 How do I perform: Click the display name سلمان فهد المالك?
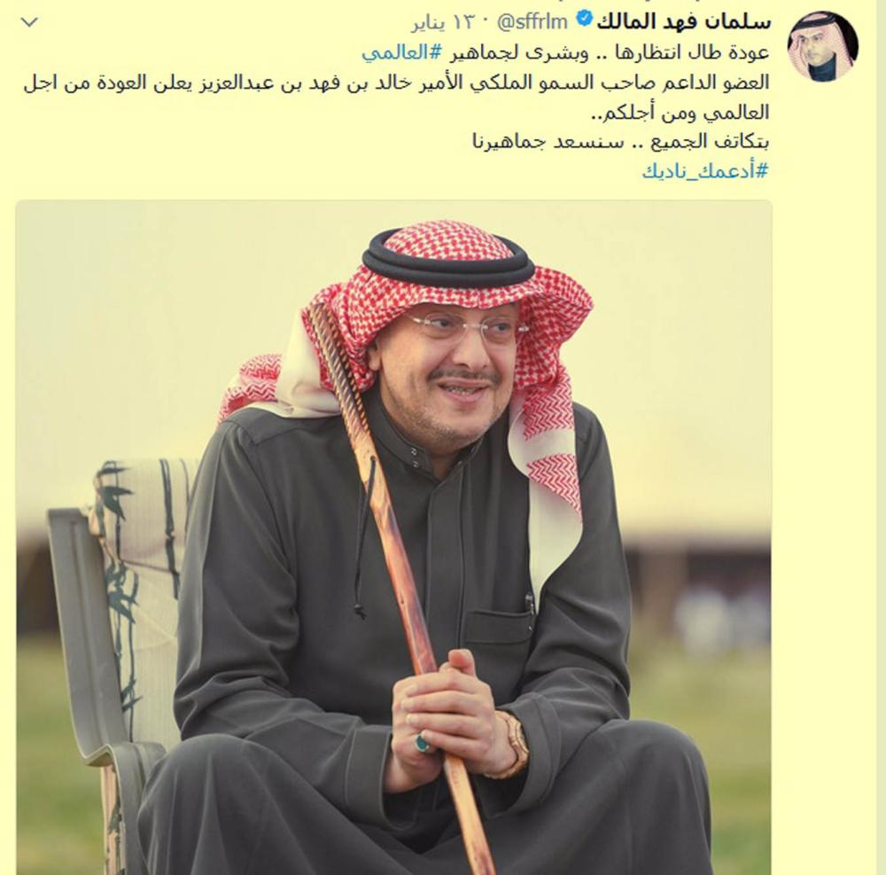(x=684, y=21)
